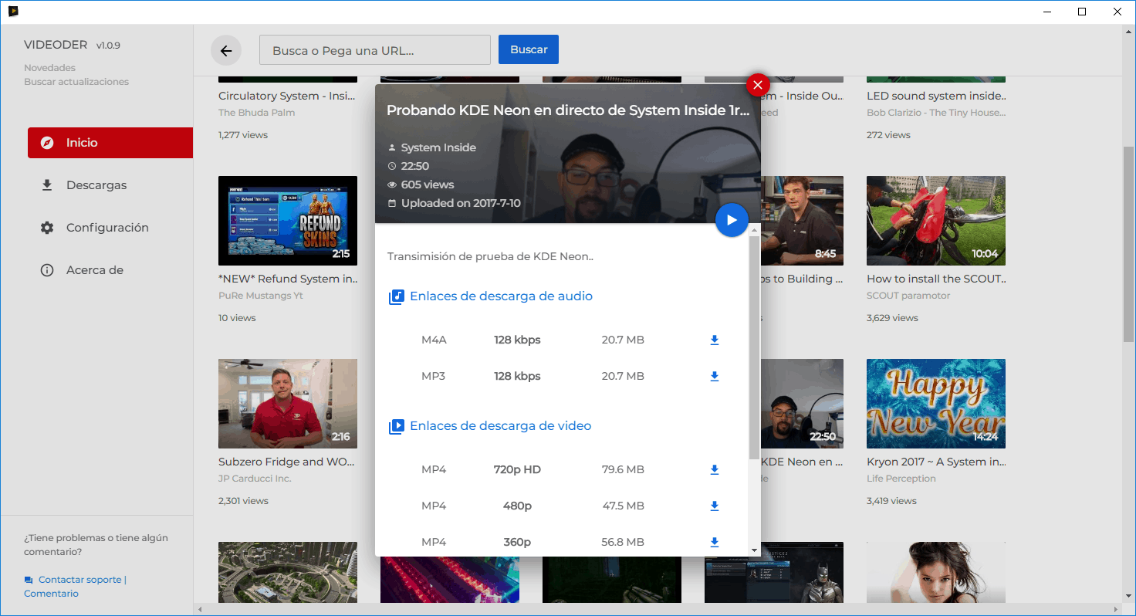Screen dimensions: 1136x616
Task: Download the MP3 128 kbps audio file
Action: point(714,376)
